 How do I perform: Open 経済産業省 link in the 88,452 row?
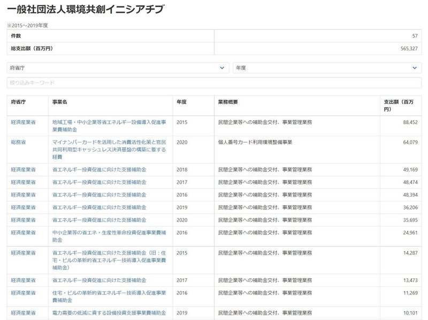[x=23, y=122]
